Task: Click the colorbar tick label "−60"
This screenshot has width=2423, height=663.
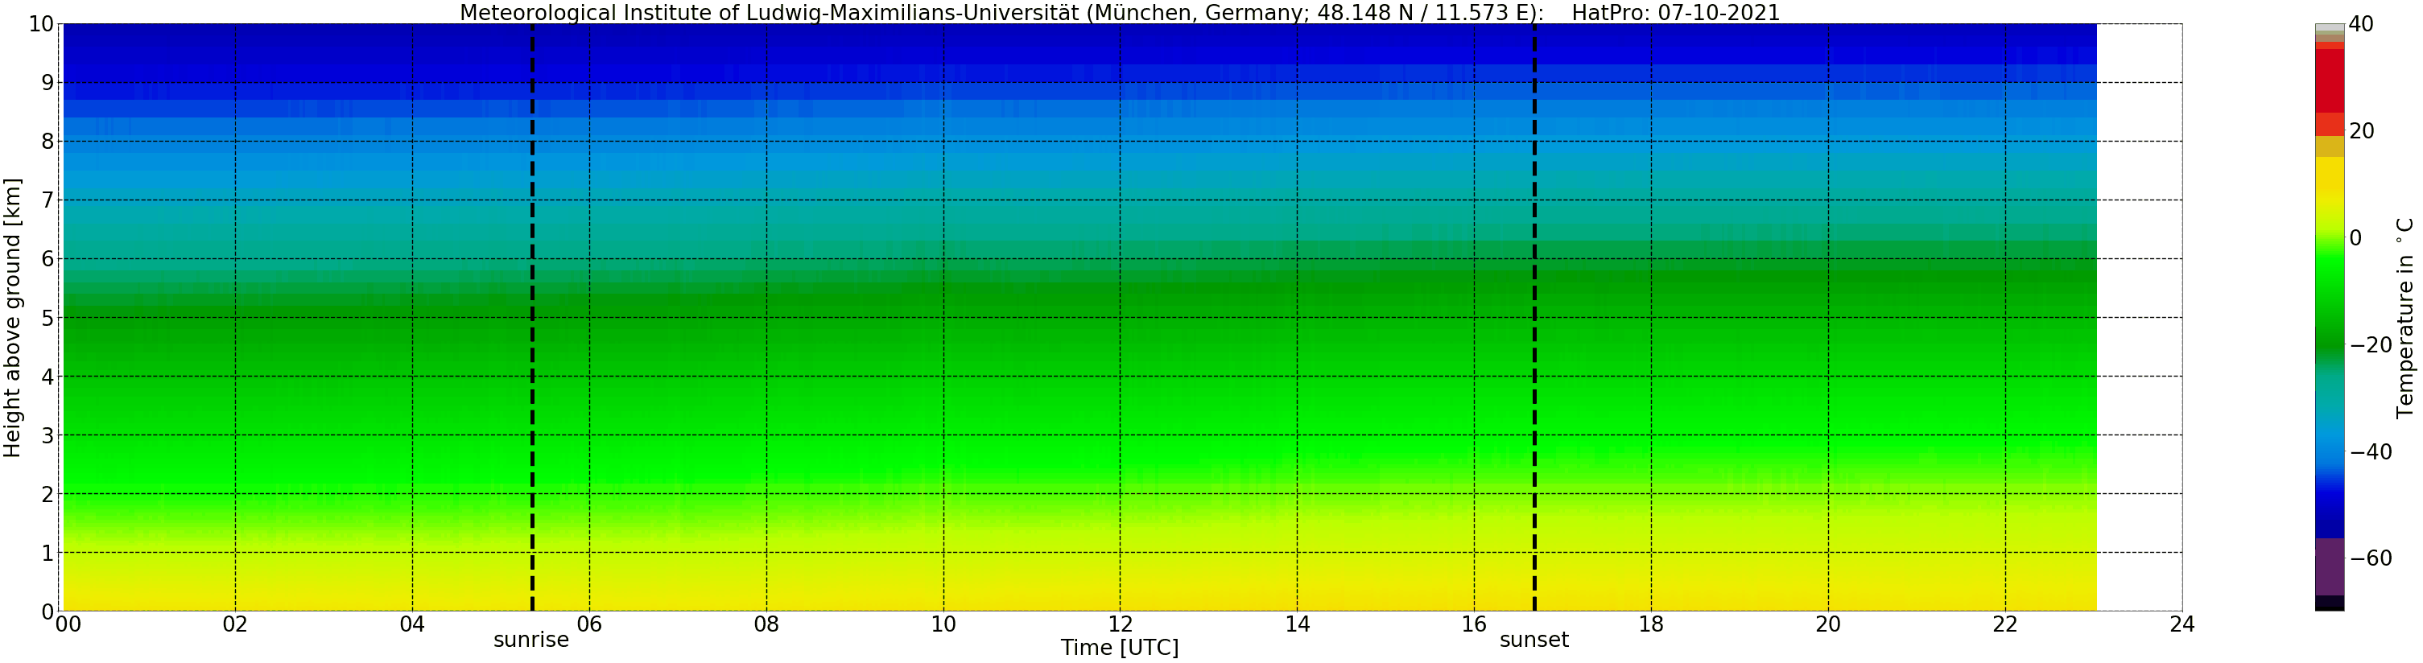Action: 2371,558
